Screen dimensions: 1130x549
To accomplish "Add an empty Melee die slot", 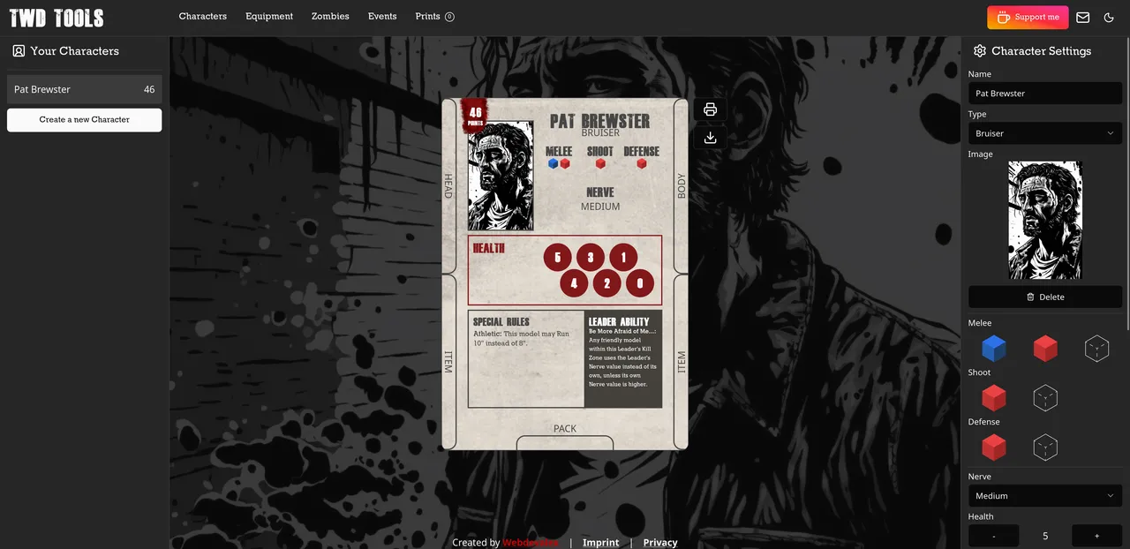I will click(x=1096, y=348).
